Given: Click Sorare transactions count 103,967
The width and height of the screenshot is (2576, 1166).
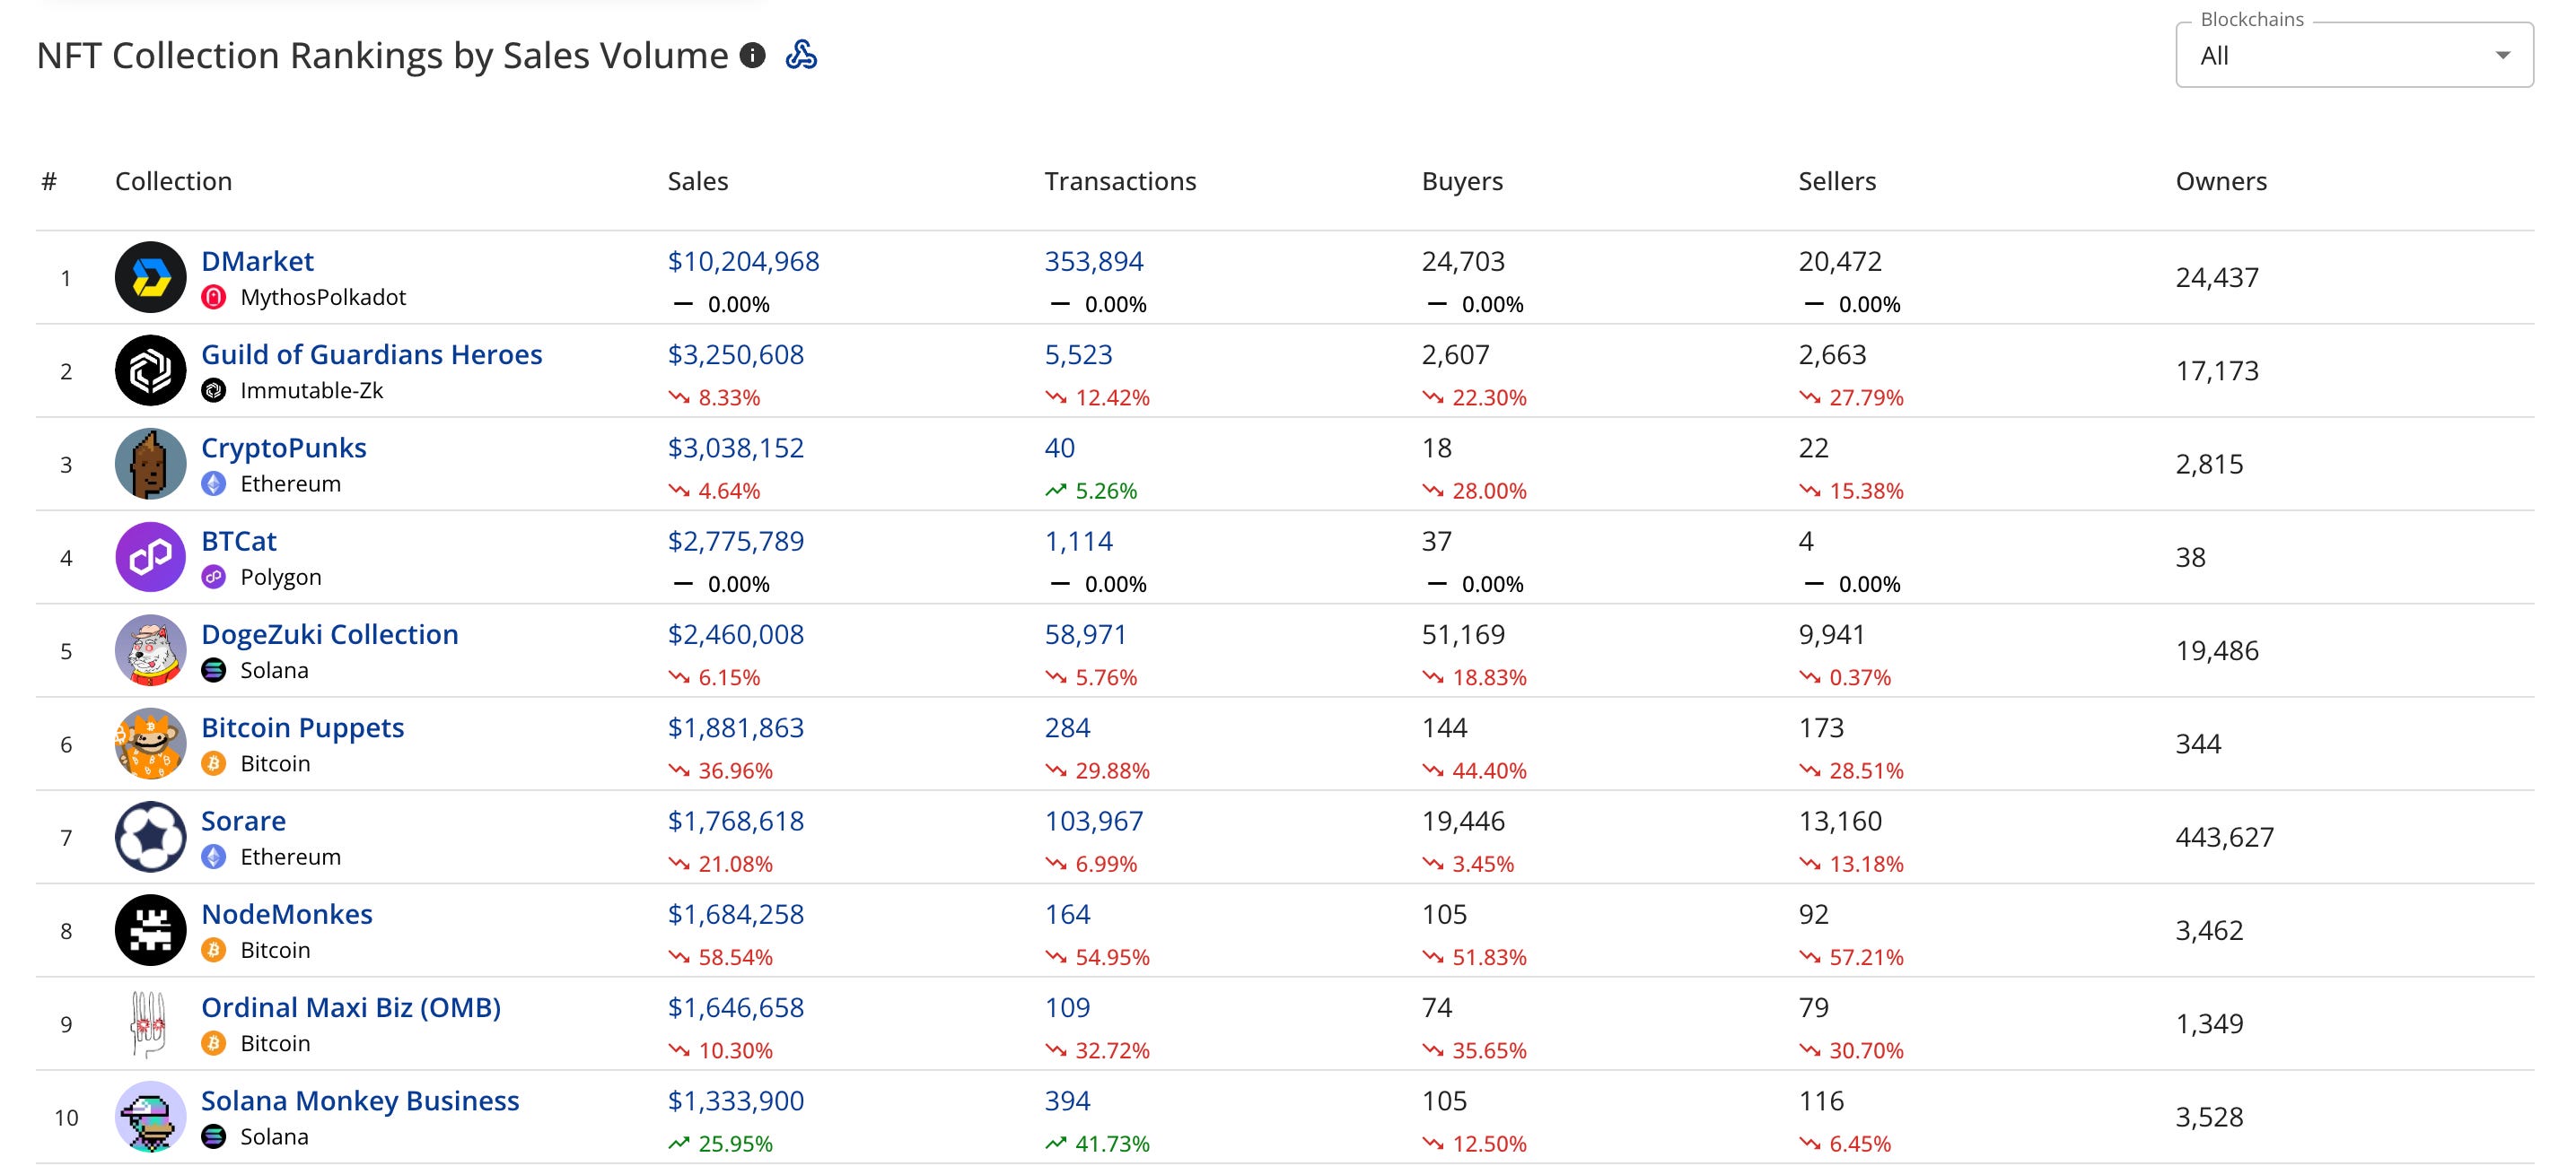Looking at the screenshot, I should tap(1093, 822).
